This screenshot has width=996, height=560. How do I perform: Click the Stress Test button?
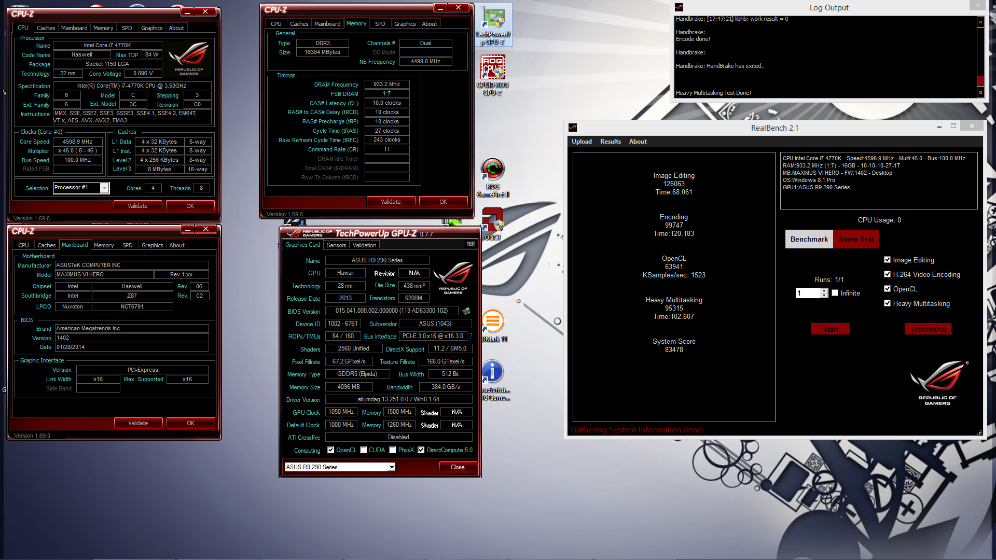point(856,239)
